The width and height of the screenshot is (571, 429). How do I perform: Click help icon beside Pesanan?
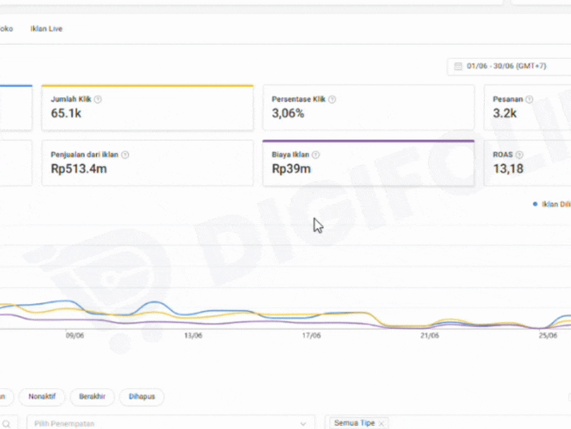pos(529,99)
